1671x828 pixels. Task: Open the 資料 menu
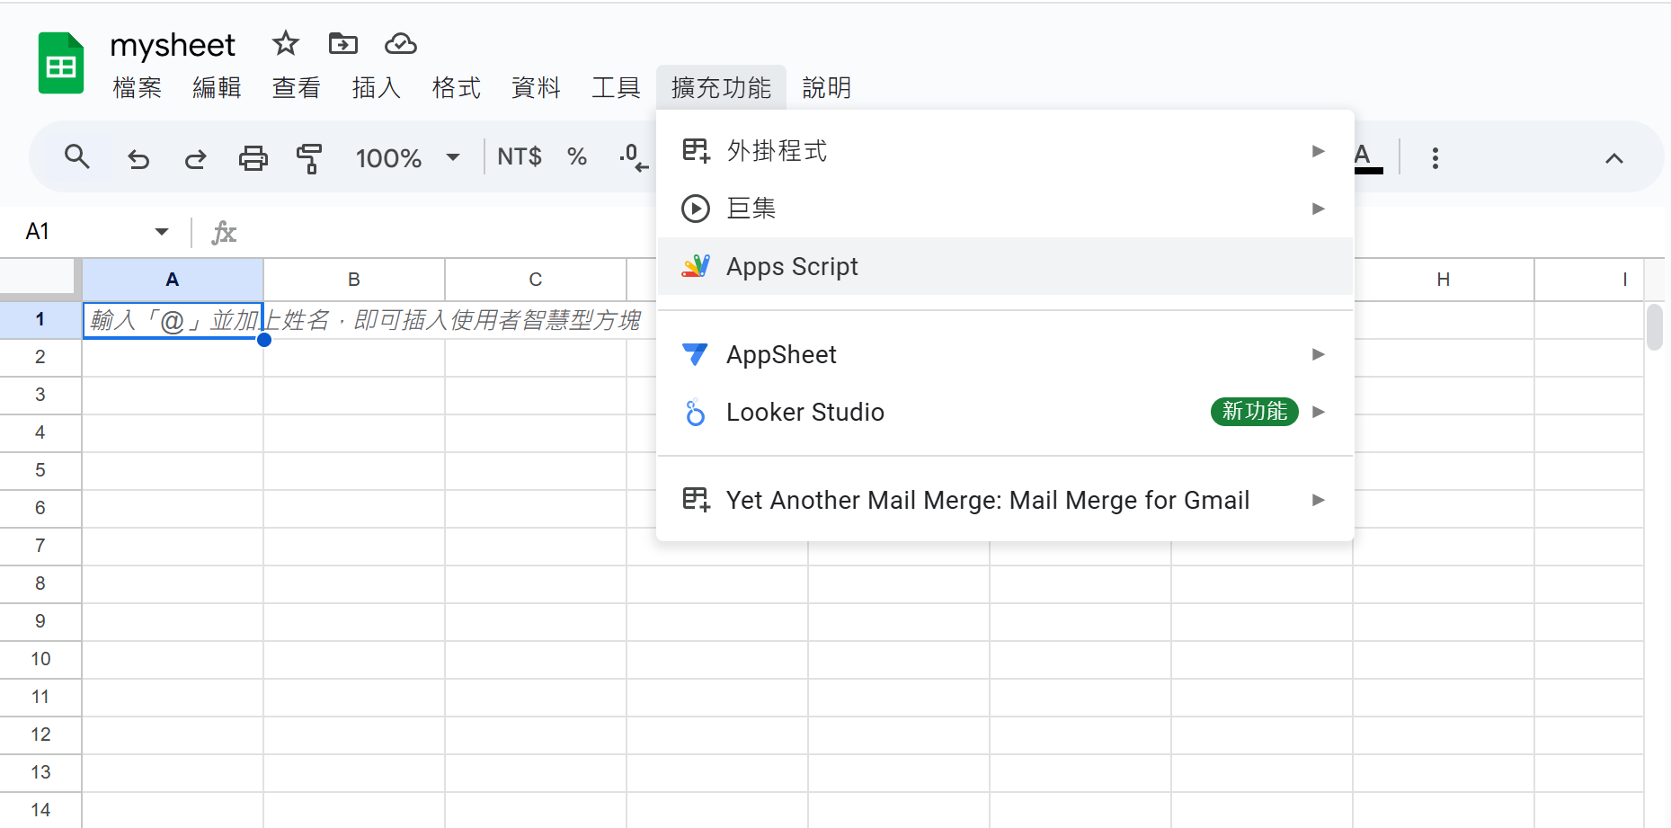[536, 88]
